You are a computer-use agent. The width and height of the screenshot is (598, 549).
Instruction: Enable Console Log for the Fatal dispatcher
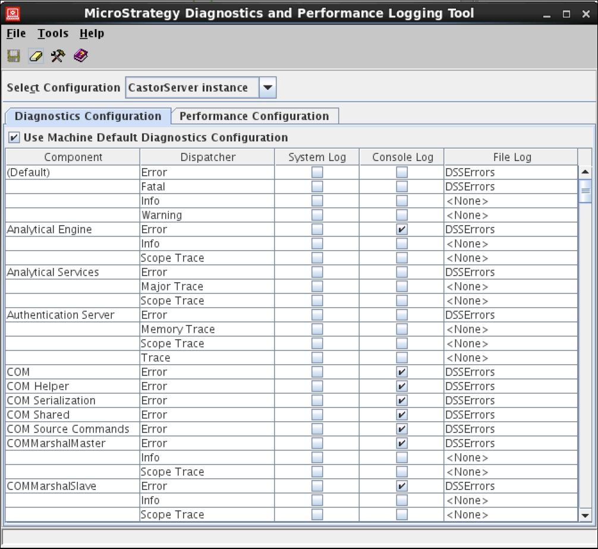point(402,187)
